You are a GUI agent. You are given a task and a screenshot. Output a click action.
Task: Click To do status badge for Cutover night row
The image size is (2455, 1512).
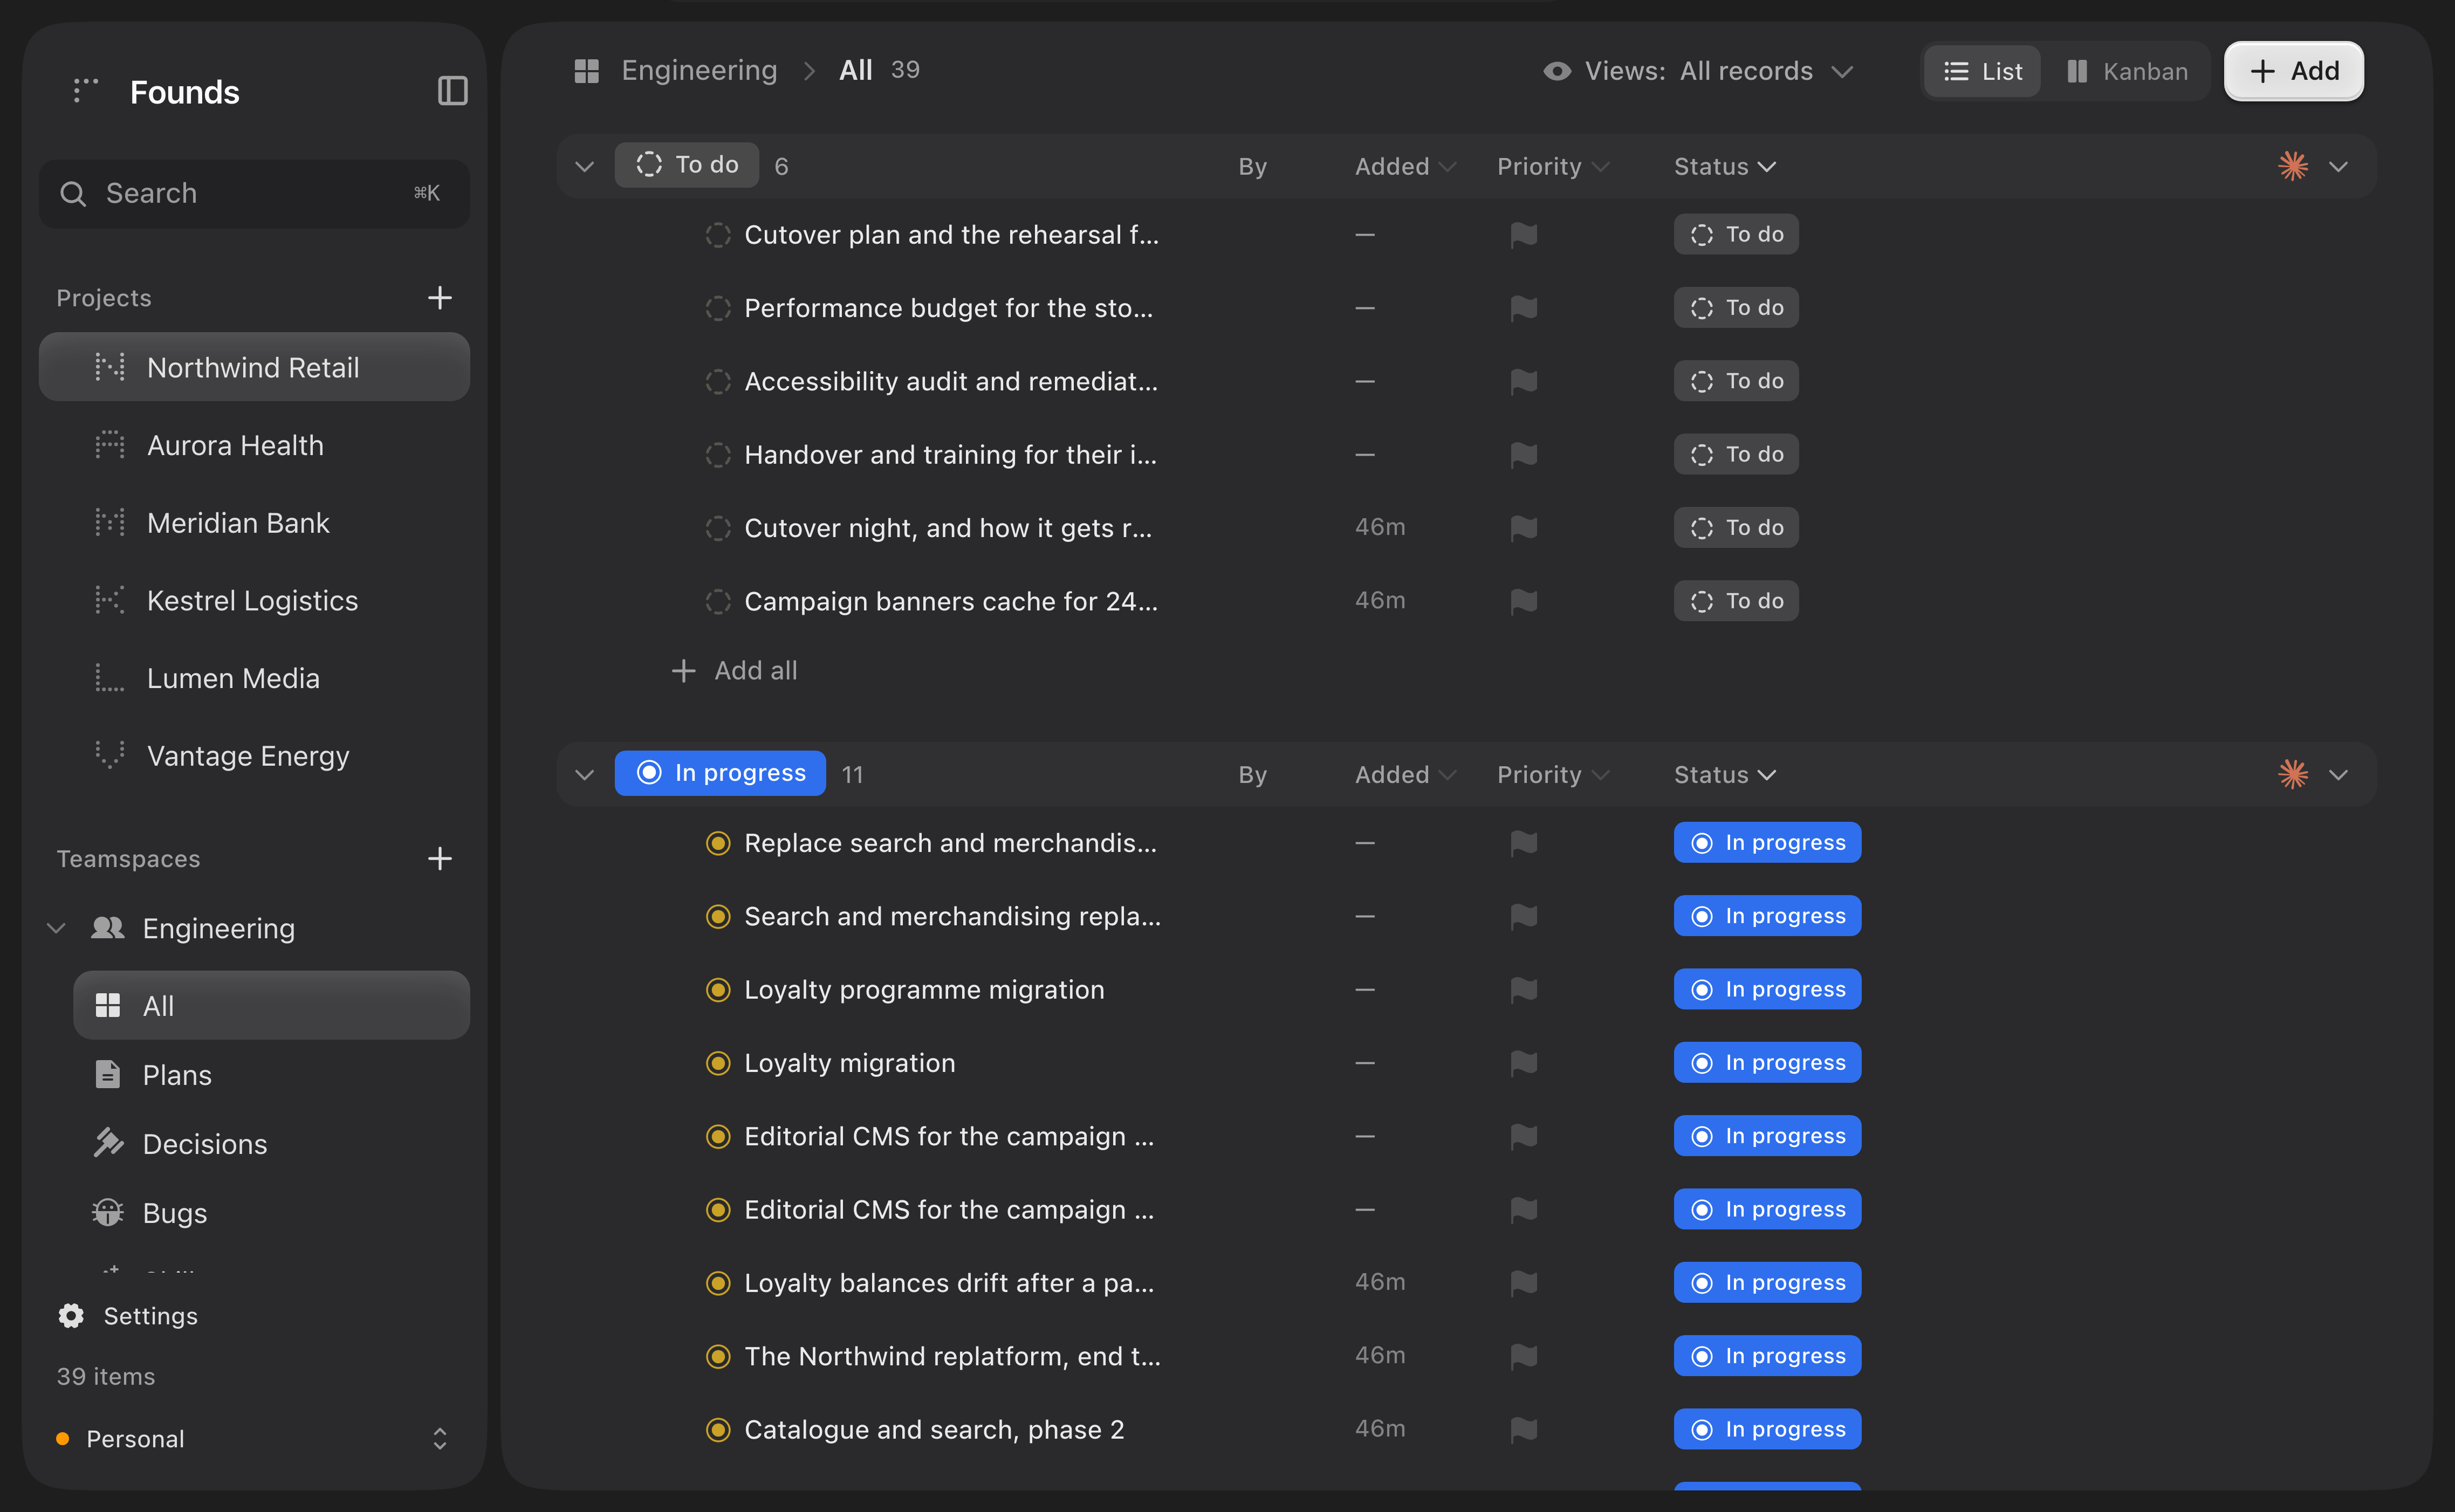click(x=1736, y=528)
